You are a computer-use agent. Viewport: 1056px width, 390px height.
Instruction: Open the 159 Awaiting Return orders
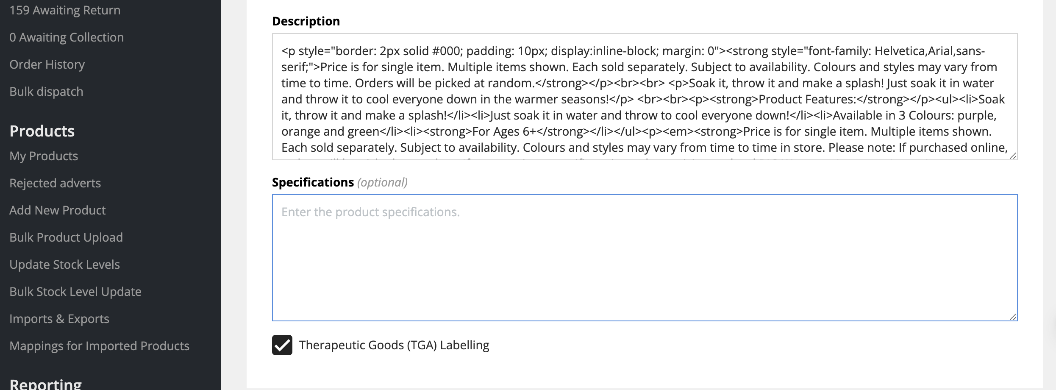coord(65,10)
